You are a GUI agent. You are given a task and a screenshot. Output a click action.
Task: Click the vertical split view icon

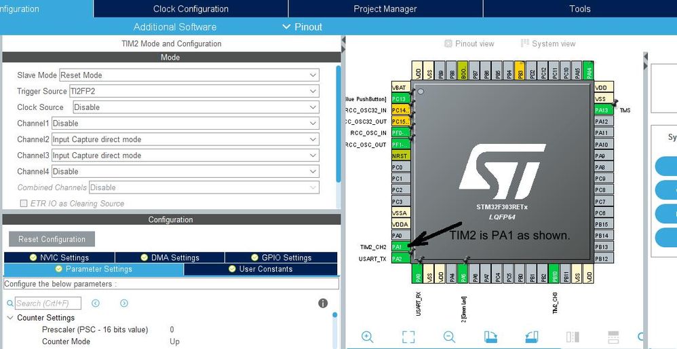point(572,337)
